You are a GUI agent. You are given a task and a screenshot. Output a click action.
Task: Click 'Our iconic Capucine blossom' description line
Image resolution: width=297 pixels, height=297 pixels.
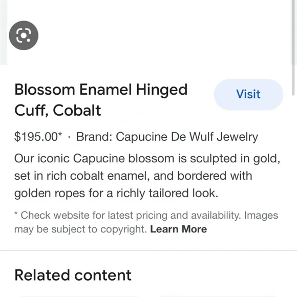point(147,158)
